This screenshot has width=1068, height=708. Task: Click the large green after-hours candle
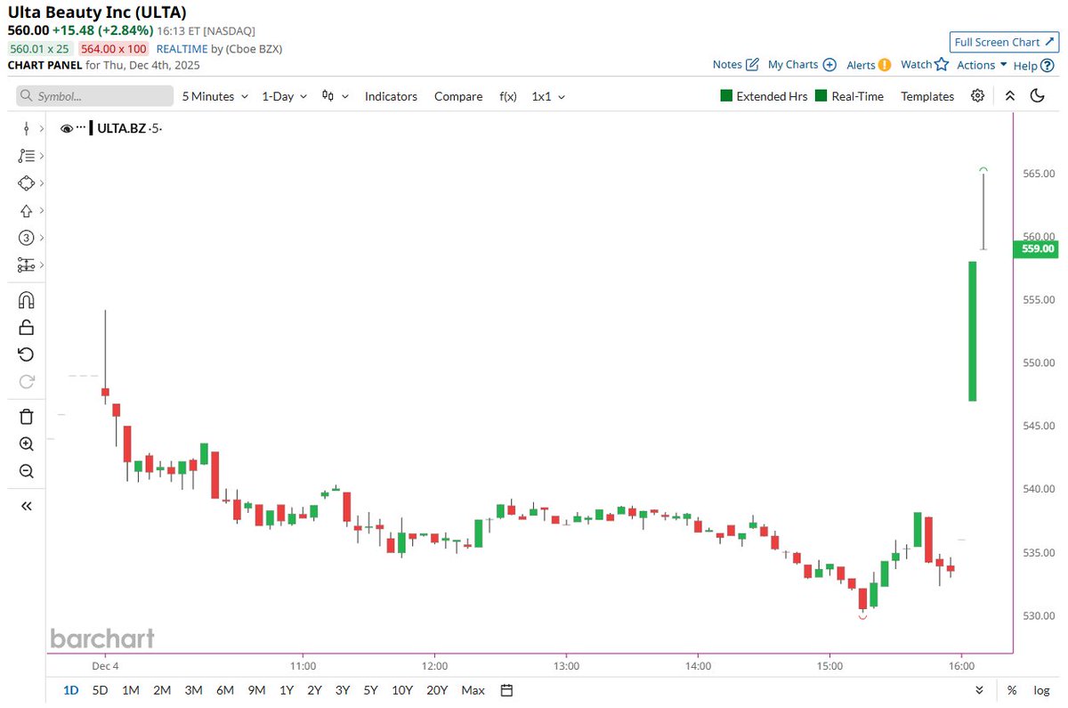pyautogui.click(x=973, y=331)
